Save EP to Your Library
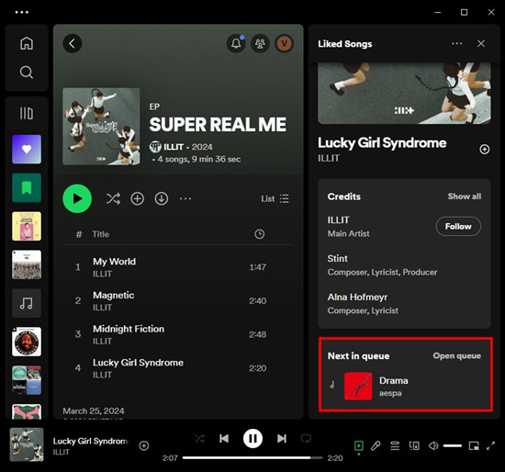 pyautogui.click(x=137, y=198)
